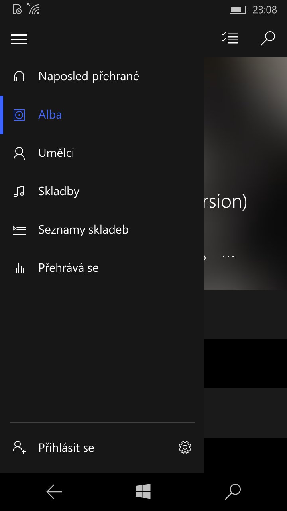Click the music note icon for Skladby
This screenshot has height=511, width=287.
pos(19,192)
